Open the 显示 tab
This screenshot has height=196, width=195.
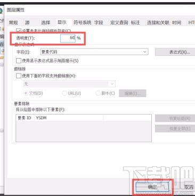point(62,22)
